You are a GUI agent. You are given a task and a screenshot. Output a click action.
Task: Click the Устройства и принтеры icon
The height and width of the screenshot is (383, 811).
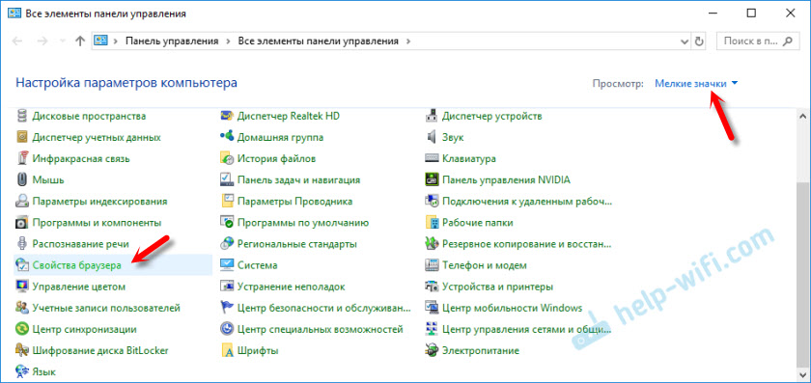coord(432,287)
